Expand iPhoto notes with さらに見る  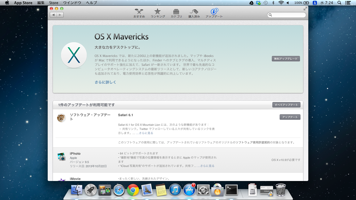tap(207, 166)
